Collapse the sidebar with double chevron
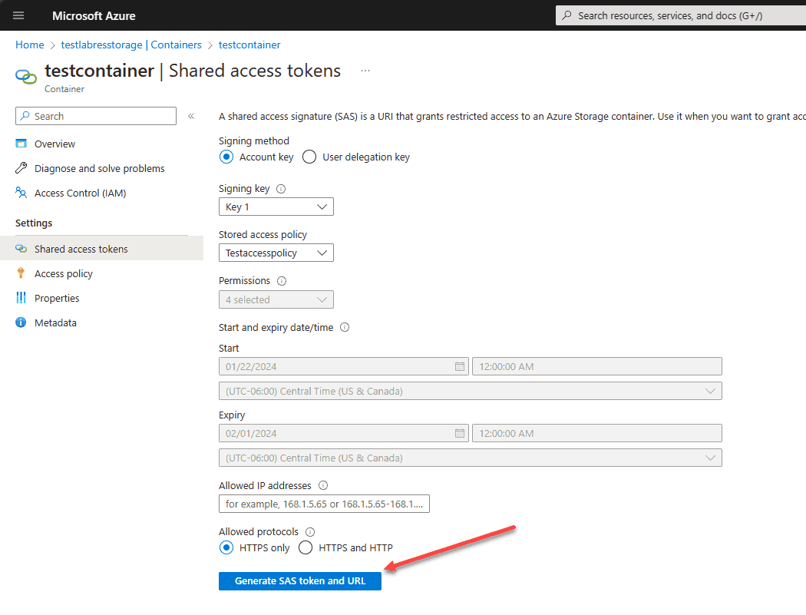Image resolution: width=806 pixels, height=615 pixels. point(191,116)
